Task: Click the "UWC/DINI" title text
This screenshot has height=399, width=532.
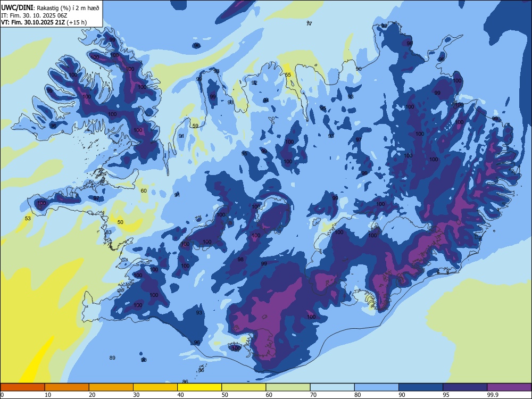Action: click(x=17, y=7)
